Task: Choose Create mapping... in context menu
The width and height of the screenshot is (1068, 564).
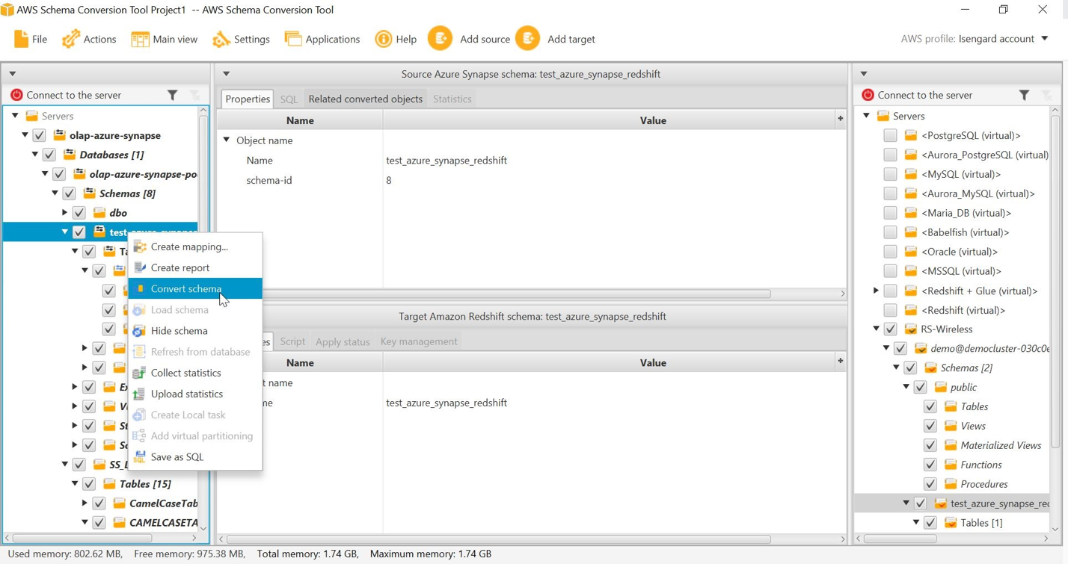Action: tap(195, 247)
